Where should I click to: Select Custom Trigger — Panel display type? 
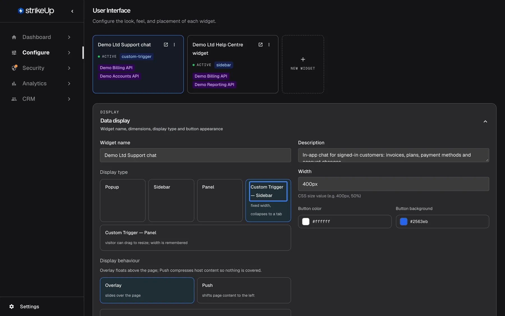pos(195,238)
